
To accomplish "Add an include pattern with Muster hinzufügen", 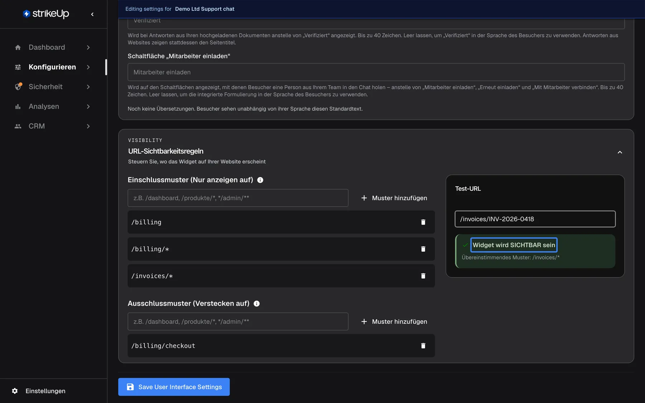I will click(x=394, y=198).
